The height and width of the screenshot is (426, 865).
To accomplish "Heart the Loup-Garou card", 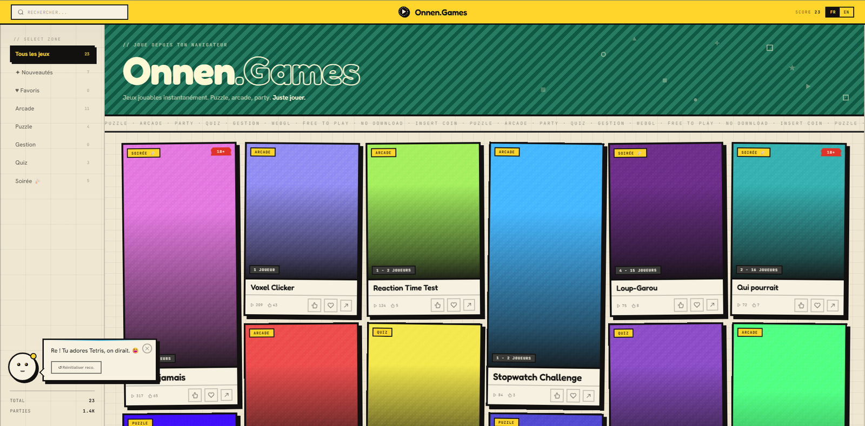I will click(697, 305).
